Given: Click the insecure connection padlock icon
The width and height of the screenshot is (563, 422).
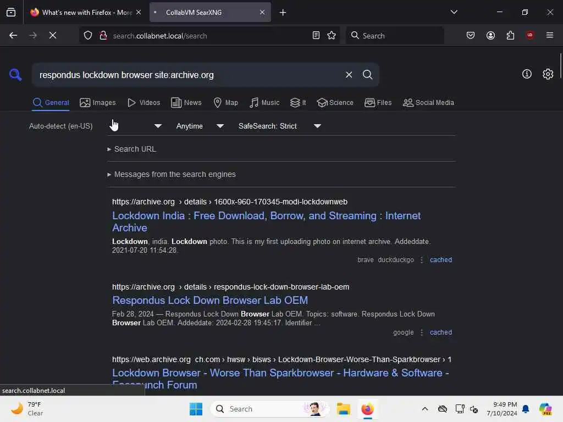Looking at the screenshot, I should point(103,36).
